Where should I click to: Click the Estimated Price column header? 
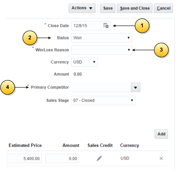[x=25, y=145]
